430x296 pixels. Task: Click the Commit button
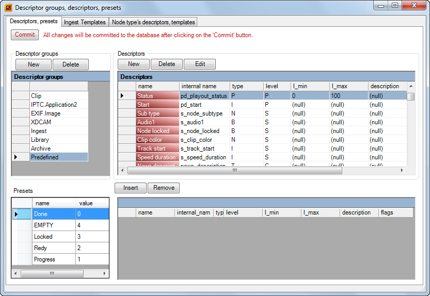coord(25,35)
